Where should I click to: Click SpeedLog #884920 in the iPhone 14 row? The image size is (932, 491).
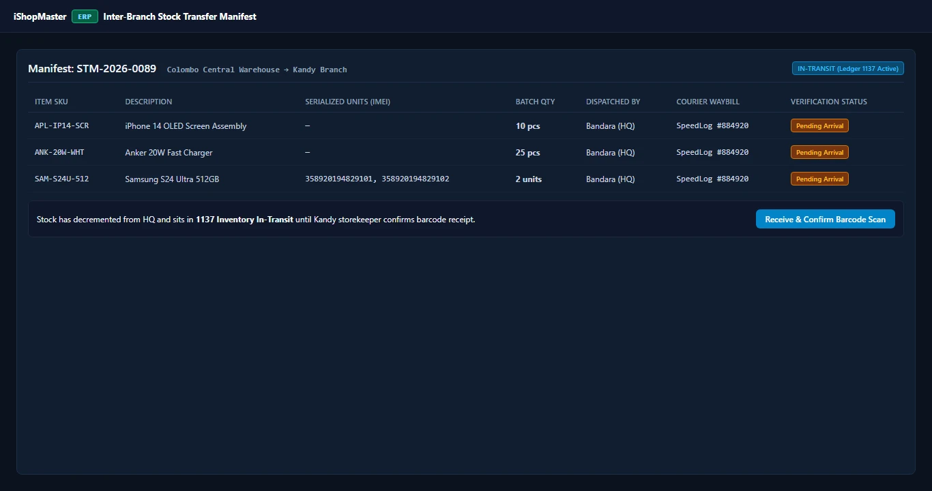click(713, 125)
